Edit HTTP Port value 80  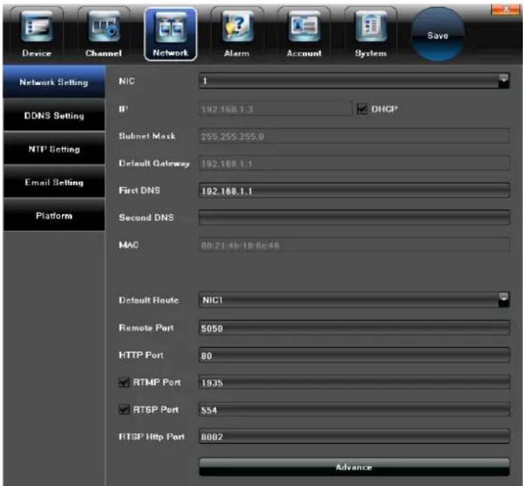point(354,355)
